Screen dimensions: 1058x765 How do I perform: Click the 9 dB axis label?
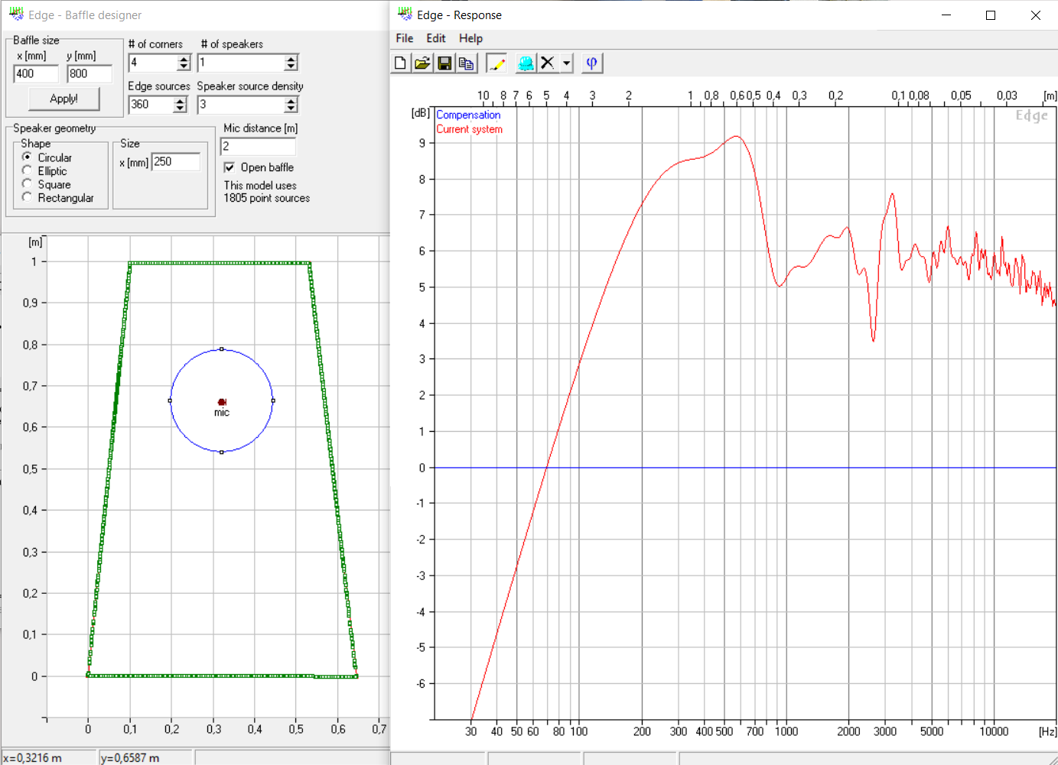coord(422,143)
